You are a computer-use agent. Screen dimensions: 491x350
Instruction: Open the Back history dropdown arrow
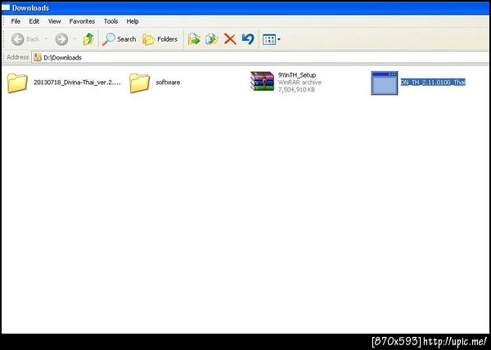(x=46, y=39)
